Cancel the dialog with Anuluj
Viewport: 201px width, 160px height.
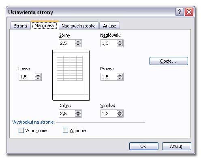tap(177, 146)
